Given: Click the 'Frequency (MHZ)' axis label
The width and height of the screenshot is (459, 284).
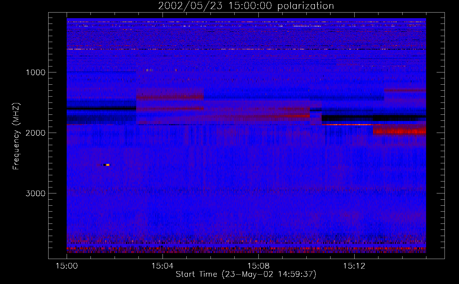Looking at the screenshot, I should 16,136.
